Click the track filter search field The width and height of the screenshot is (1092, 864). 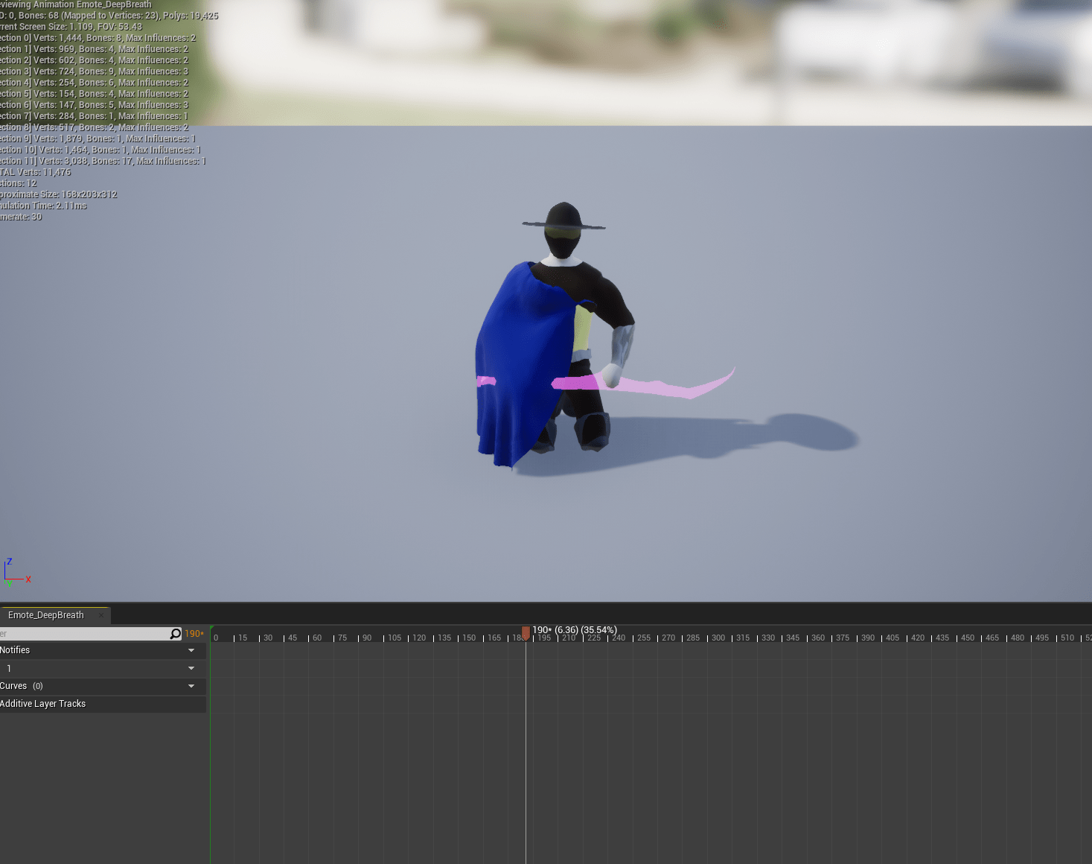coord(83,634)
